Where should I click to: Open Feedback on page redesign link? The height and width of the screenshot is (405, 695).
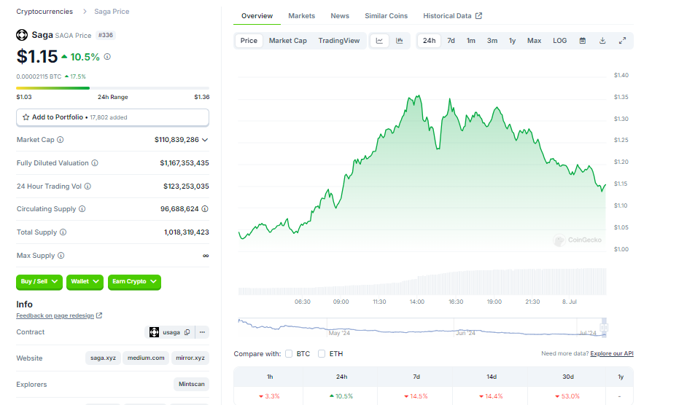click(55, 315)
